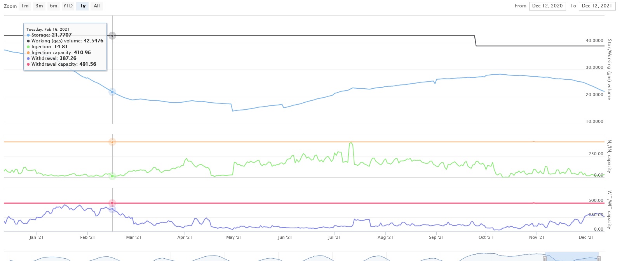Click the From date field

click(547, 6)
